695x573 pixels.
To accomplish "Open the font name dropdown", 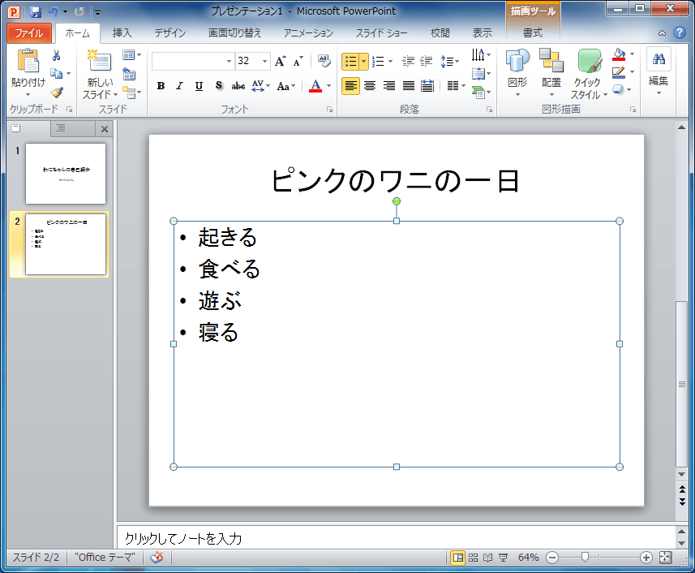I will click(230, 61).
